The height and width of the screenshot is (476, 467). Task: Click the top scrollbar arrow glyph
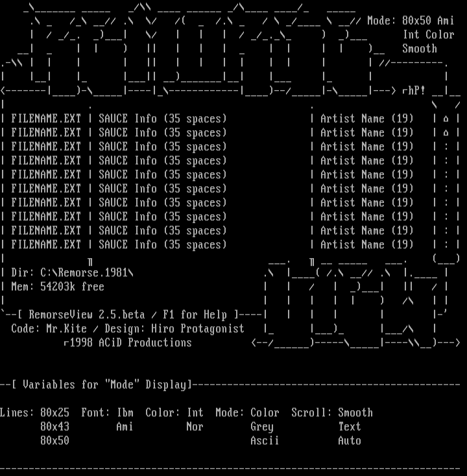446,119
